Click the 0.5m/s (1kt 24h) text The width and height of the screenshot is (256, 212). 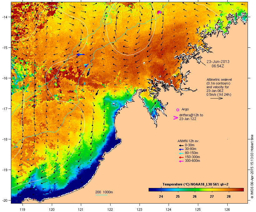(219, 94)
